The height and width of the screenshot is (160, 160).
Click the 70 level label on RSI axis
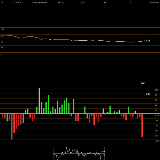tap(2, 37)
